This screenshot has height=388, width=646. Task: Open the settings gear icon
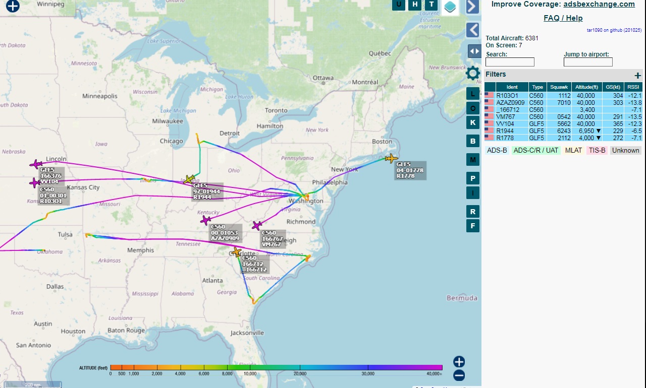pyautogui.click(x=473, y=73)
